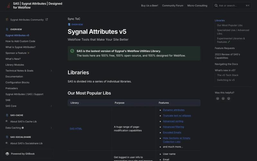257x161 pixels.
Task: Open Sygnal Attributes ( SA5 ) Support page
Action: tap(24, 94)
